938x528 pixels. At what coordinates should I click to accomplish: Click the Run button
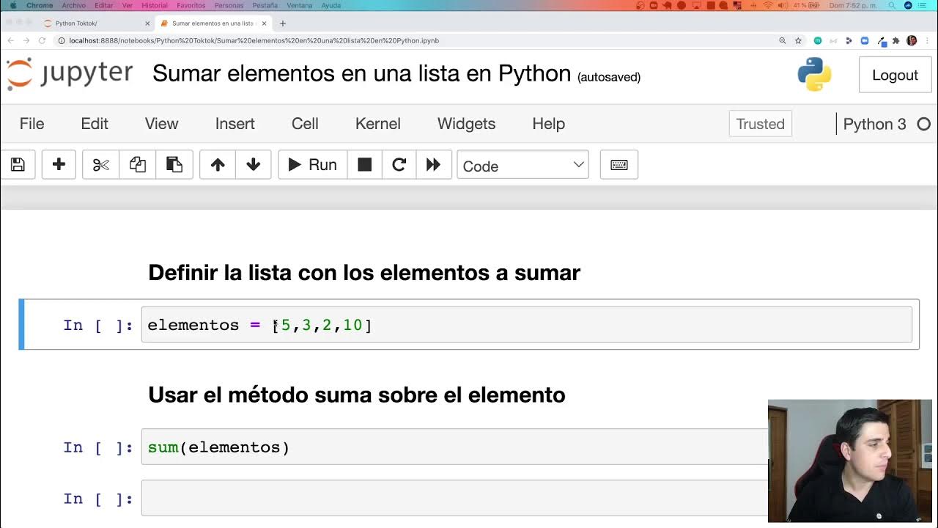coord(312,165)
